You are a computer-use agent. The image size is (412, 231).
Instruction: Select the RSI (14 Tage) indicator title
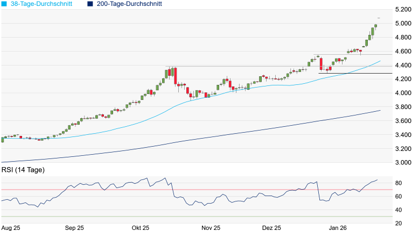pos(23,170)
